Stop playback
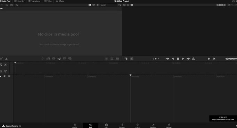The width and height of the screenshot is (237, 128). pos(178,59)
